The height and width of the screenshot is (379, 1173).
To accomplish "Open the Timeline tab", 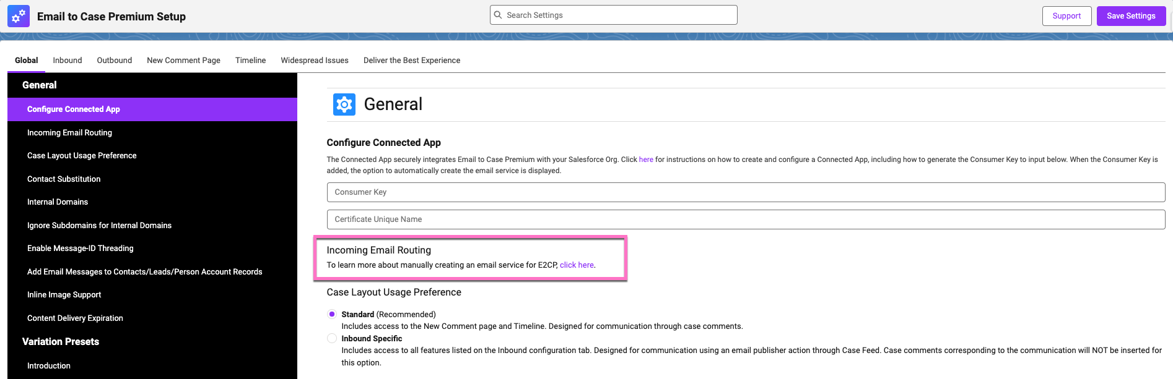I will [x=251, y=61].
